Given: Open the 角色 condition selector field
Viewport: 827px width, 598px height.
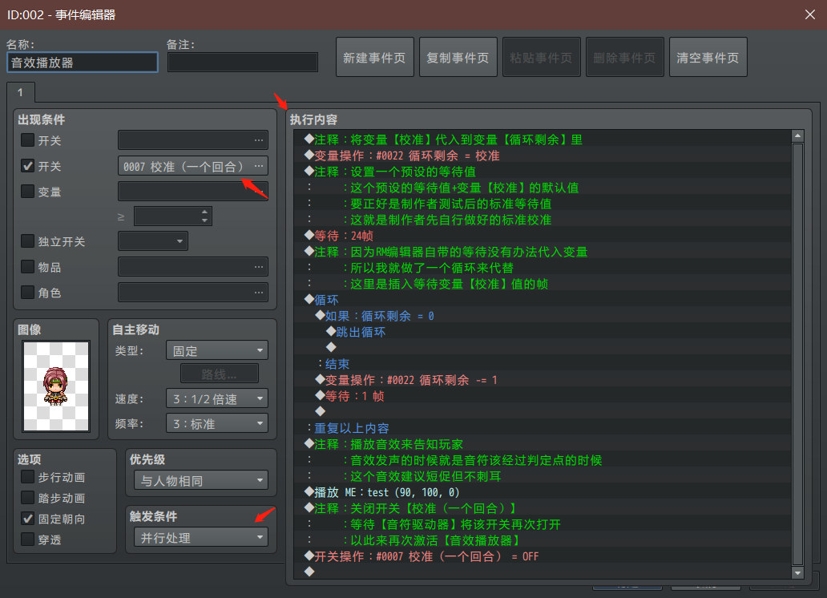Looking at the screenshot, I should (193, 293).
